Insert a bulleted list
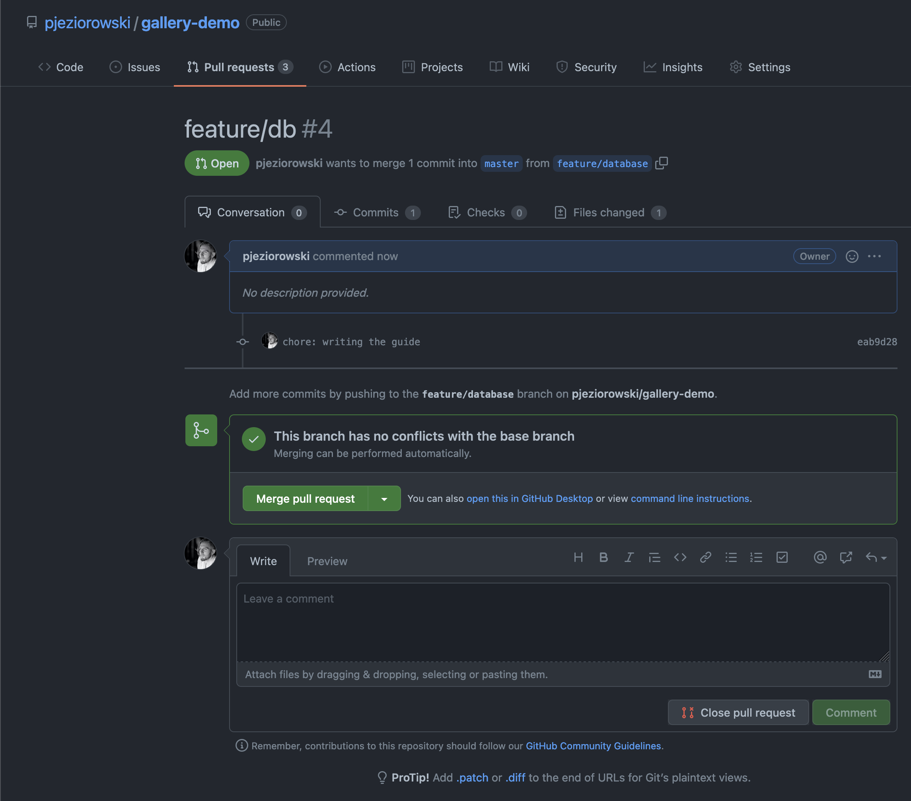Viewport: 911px width, 801px height. coord(731,557)
